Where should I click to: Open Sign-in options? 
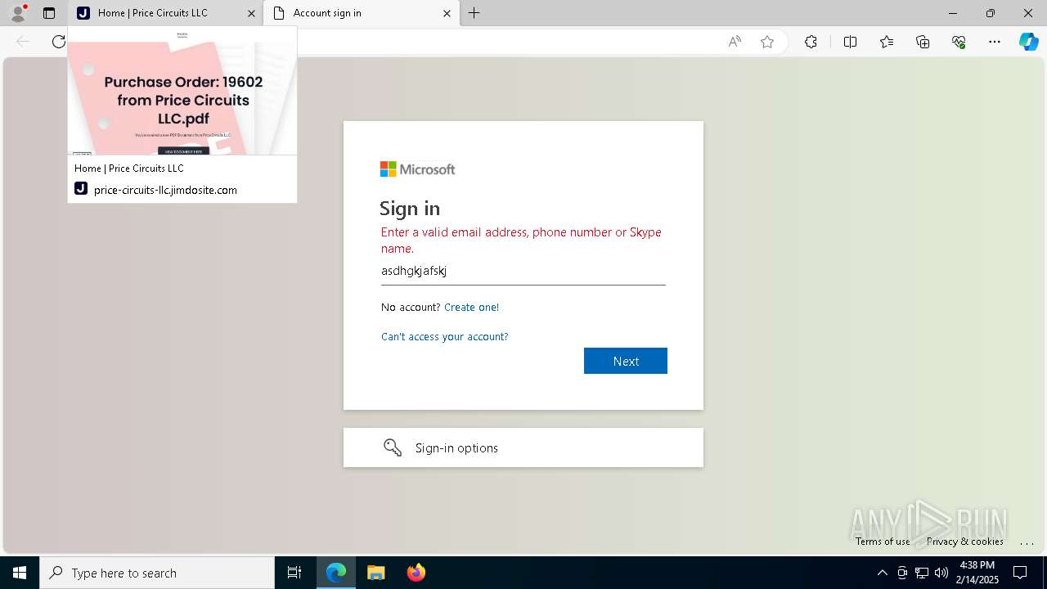[x=523, y=447]
